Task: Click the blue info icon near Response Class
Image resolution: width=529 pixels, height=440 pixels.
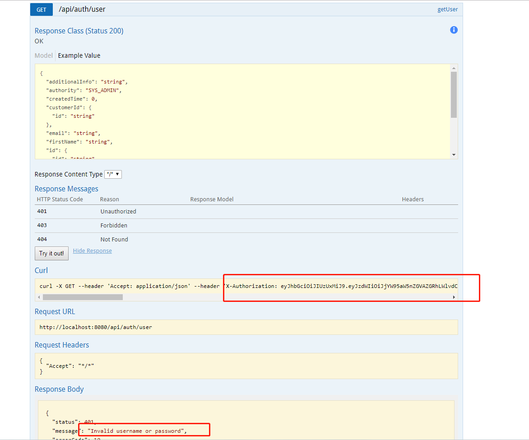Action: point(454,30)
